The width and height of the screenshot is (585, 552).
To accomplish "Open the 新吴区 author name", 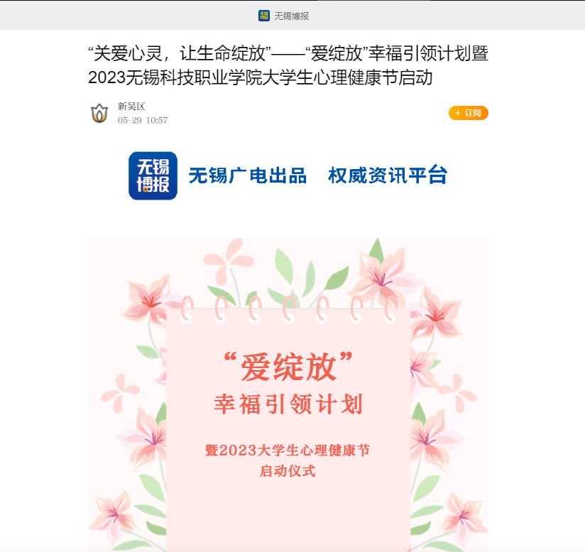I will (x=131, y=107).
